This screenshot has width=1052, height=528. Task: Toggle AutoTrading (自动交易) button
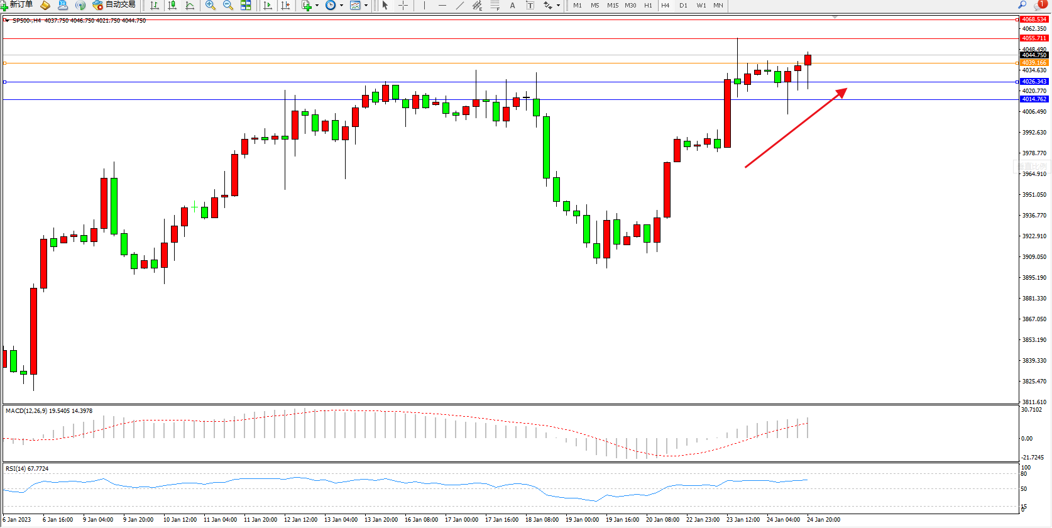click(114, 5)
